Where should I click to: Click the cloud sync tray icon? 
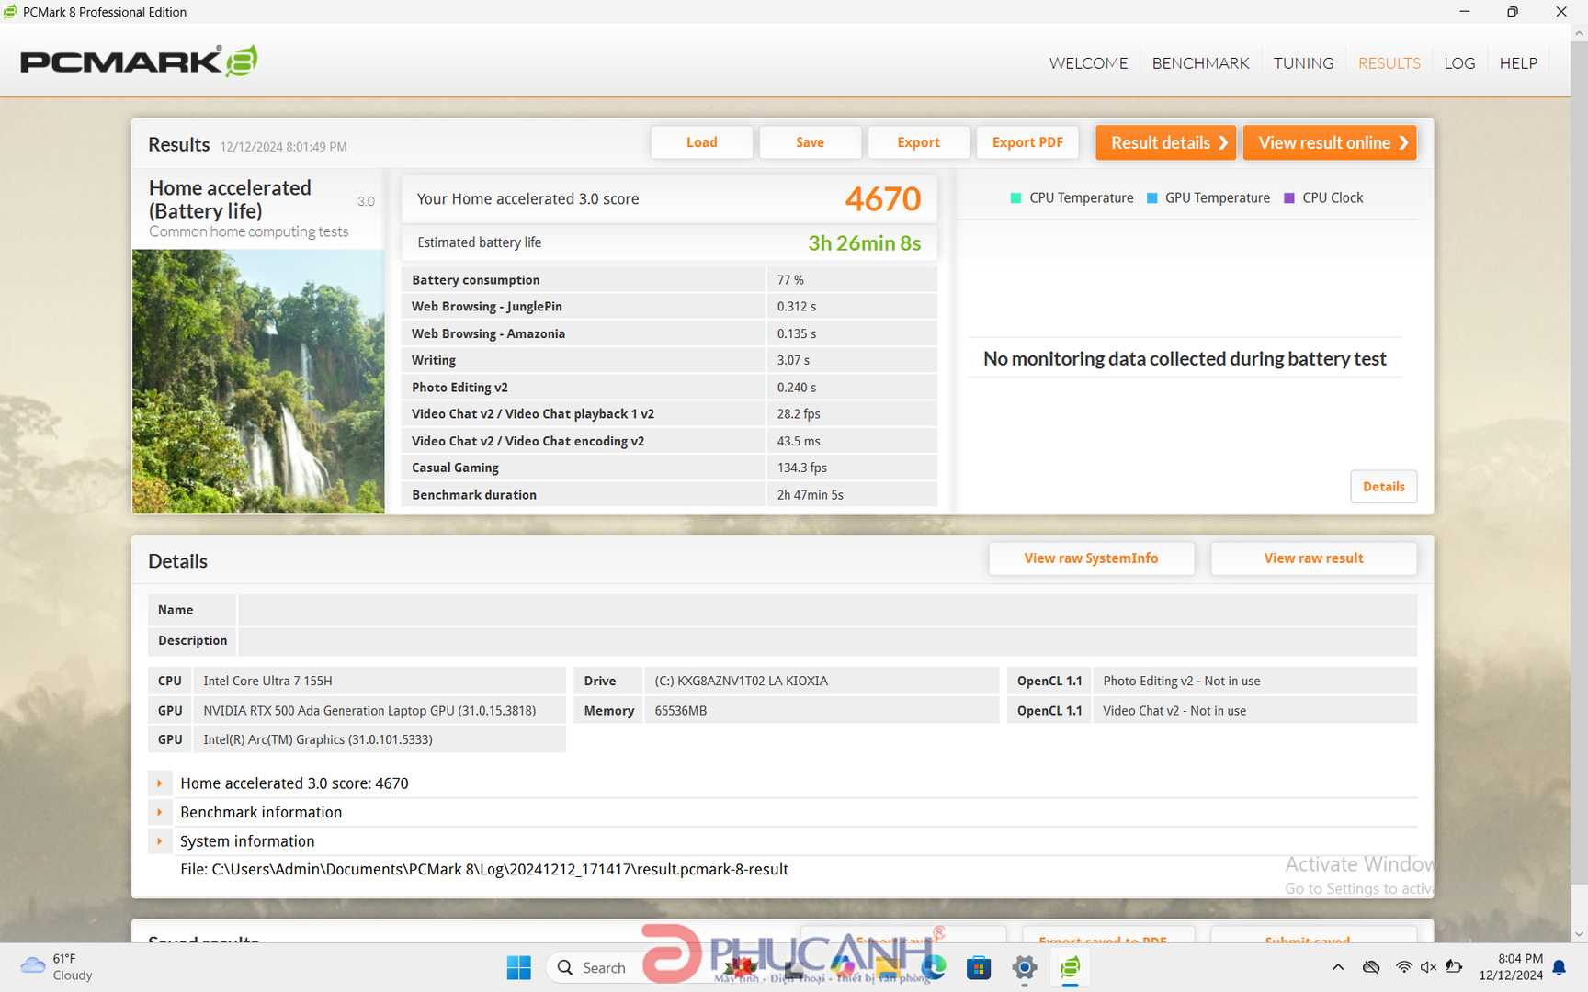pos(1371,967)
